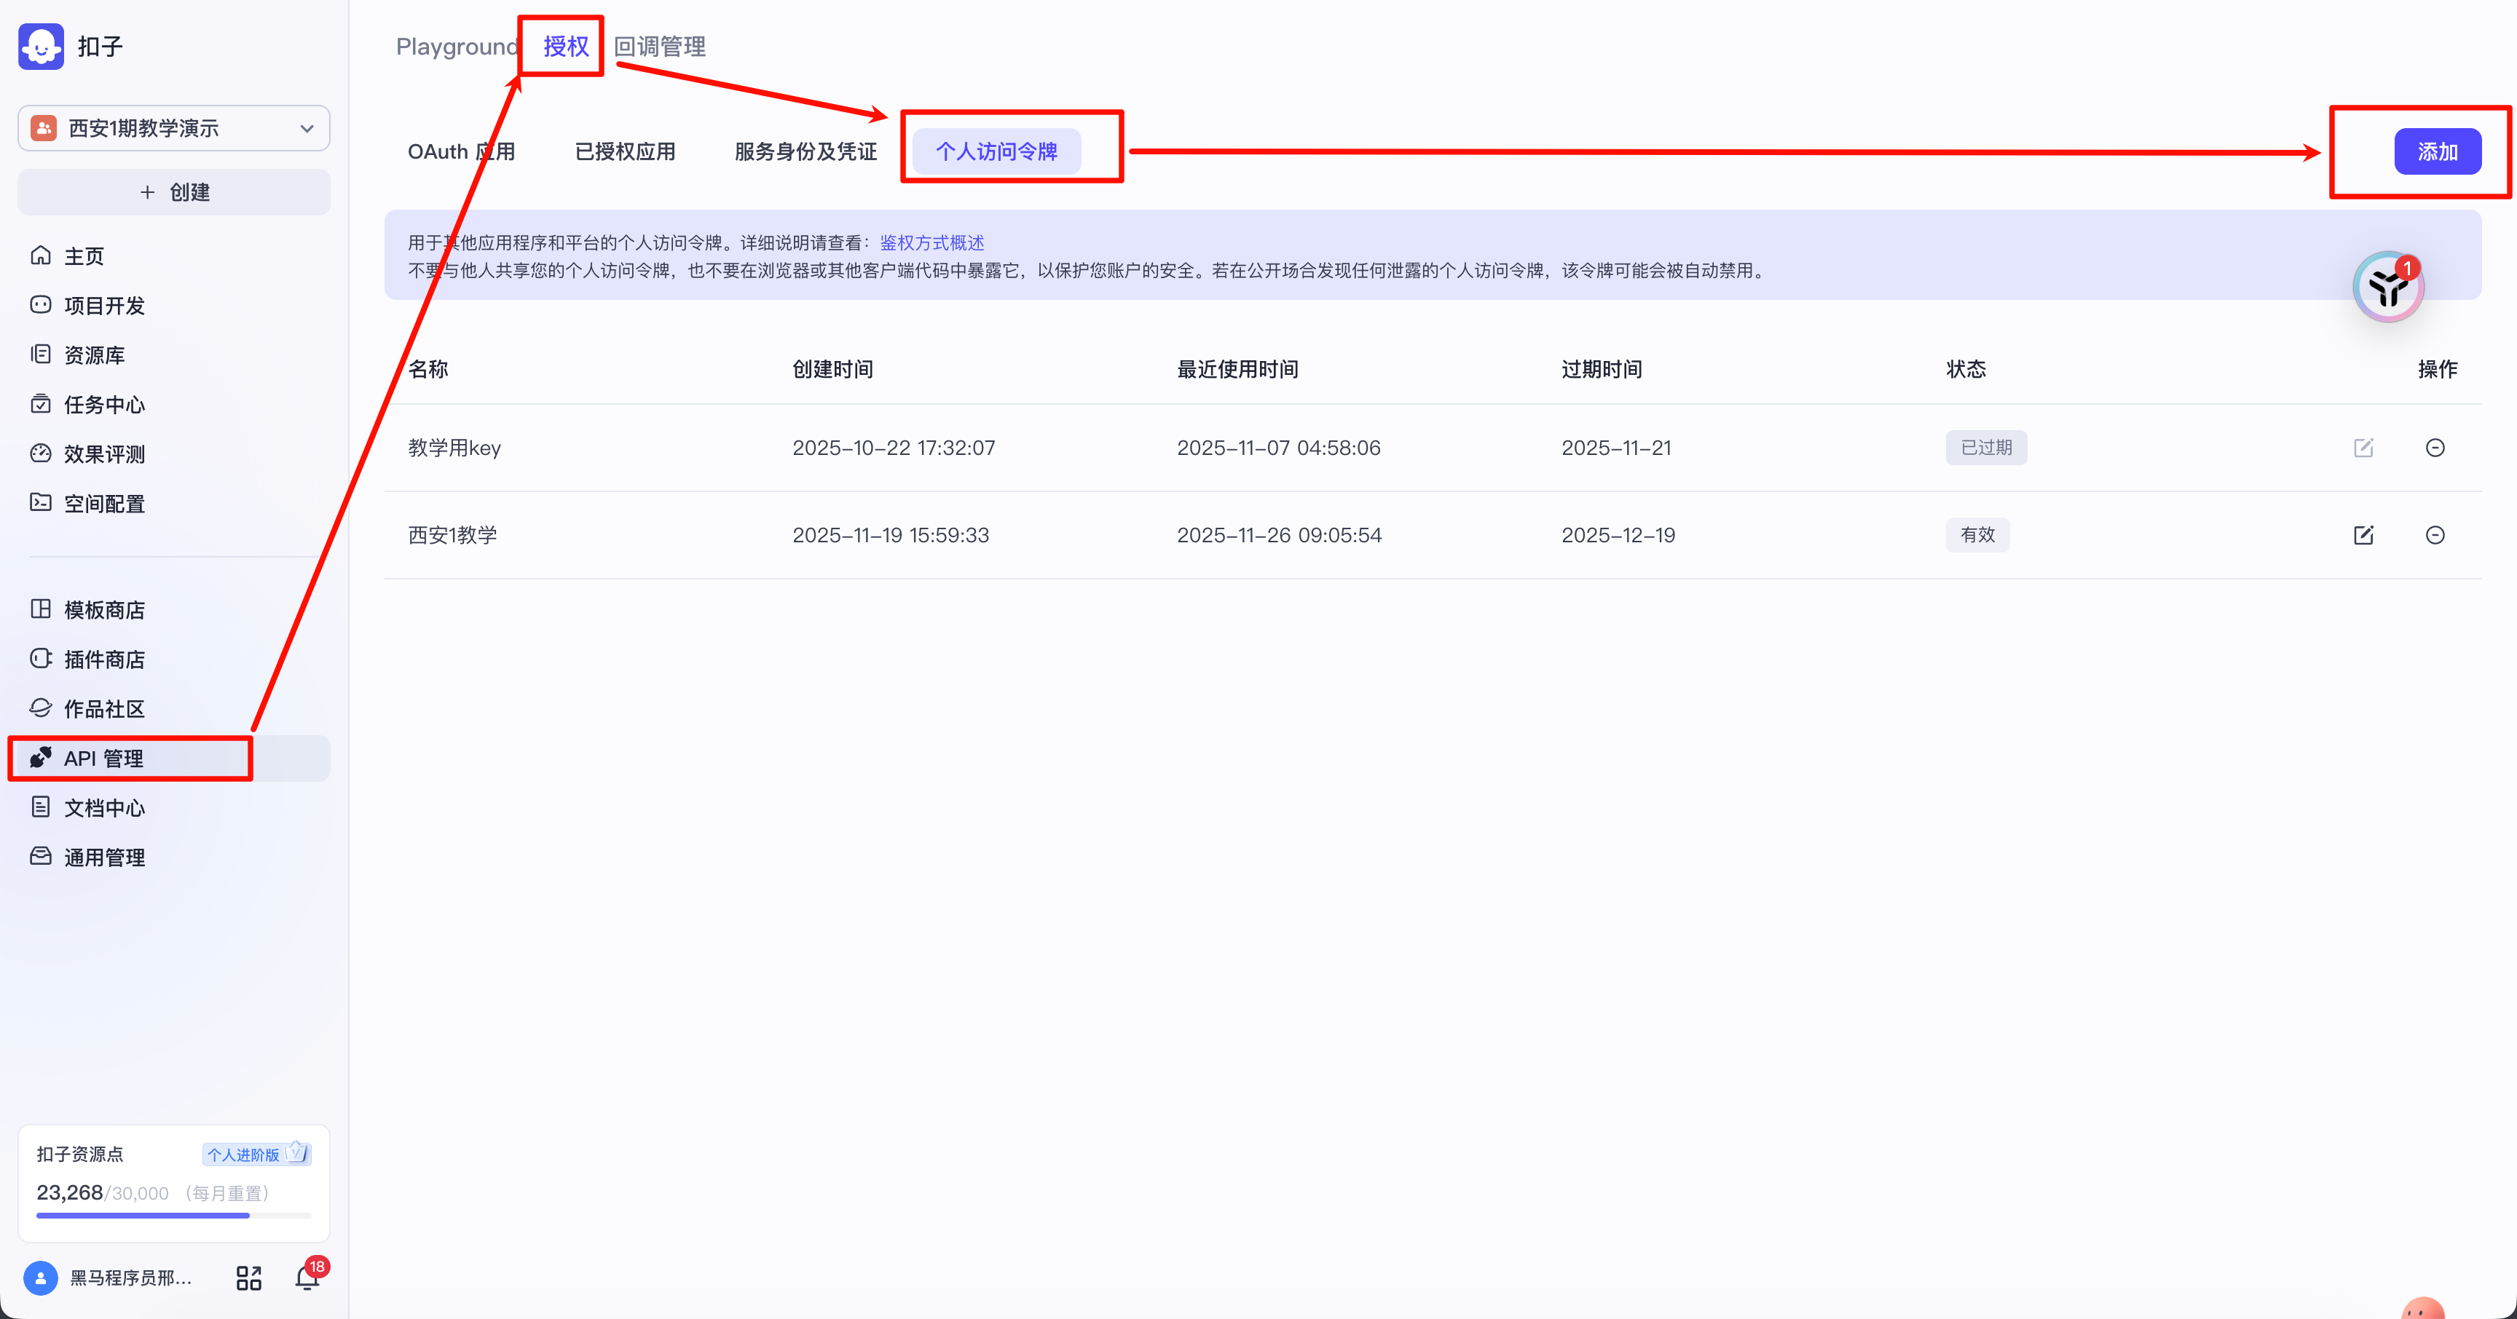Viewport: 2517px width, 1319px height.
Task: Switch to the Playground tab
Action: pos(457,46)
